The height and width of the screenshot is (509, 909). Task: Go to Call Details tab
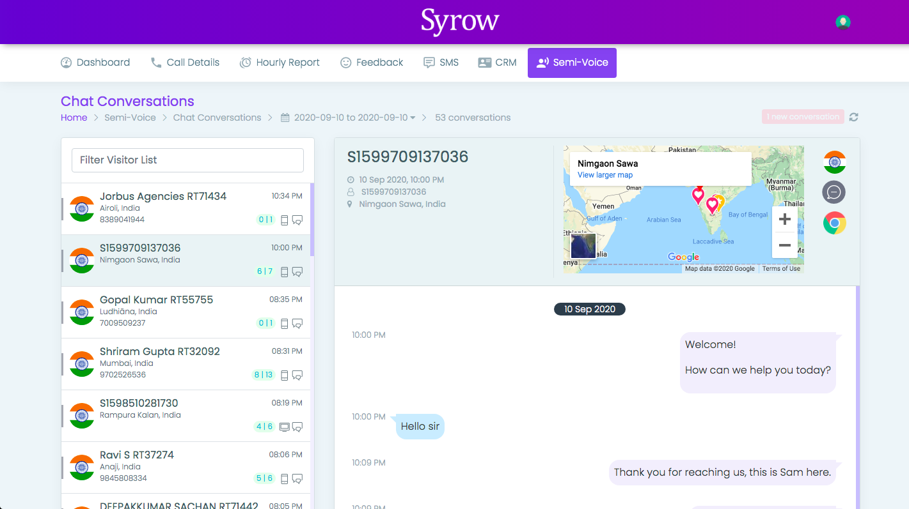pyautogui.click(x=185, y=63)
